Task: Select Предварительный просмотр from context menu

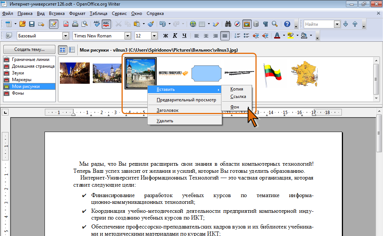Action: click(186, 100)
